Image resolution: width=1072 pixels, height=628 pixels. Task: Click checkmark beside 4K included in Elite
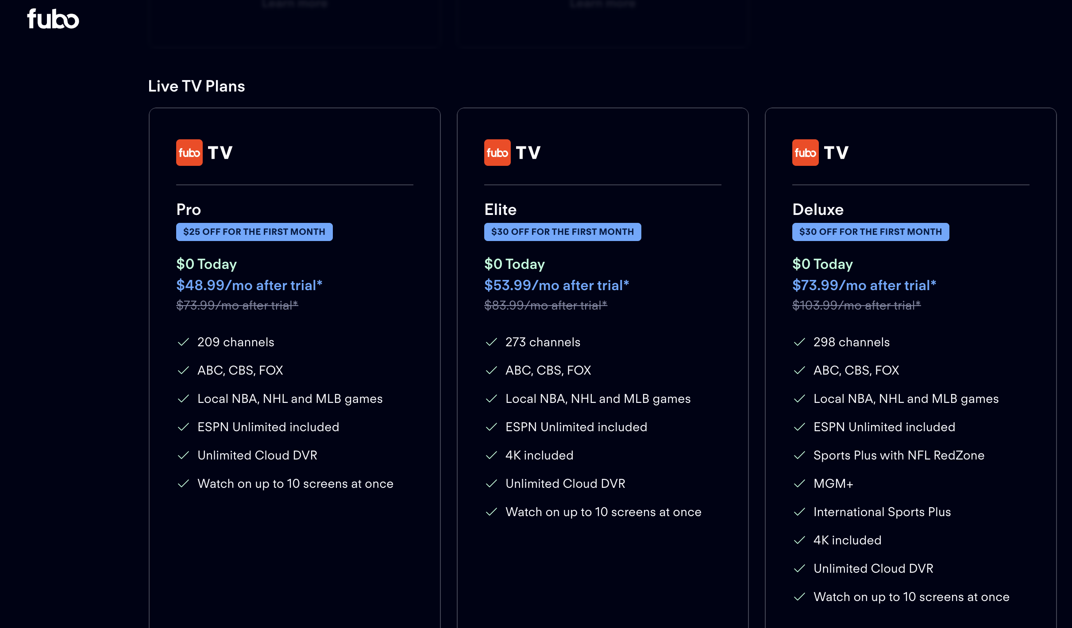point(491,455)
